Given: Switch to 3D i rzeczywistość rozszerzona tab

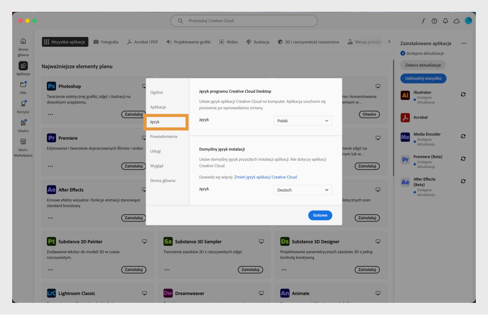Looking at the screenshot, I should (x=308, y=42).
